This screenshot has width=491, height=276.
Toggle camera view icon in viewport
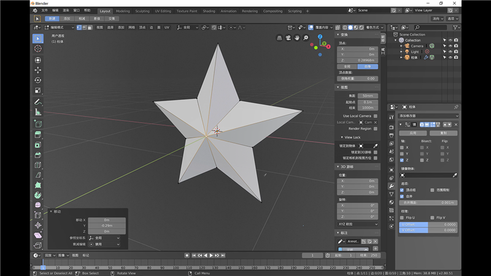click(288, 38)
